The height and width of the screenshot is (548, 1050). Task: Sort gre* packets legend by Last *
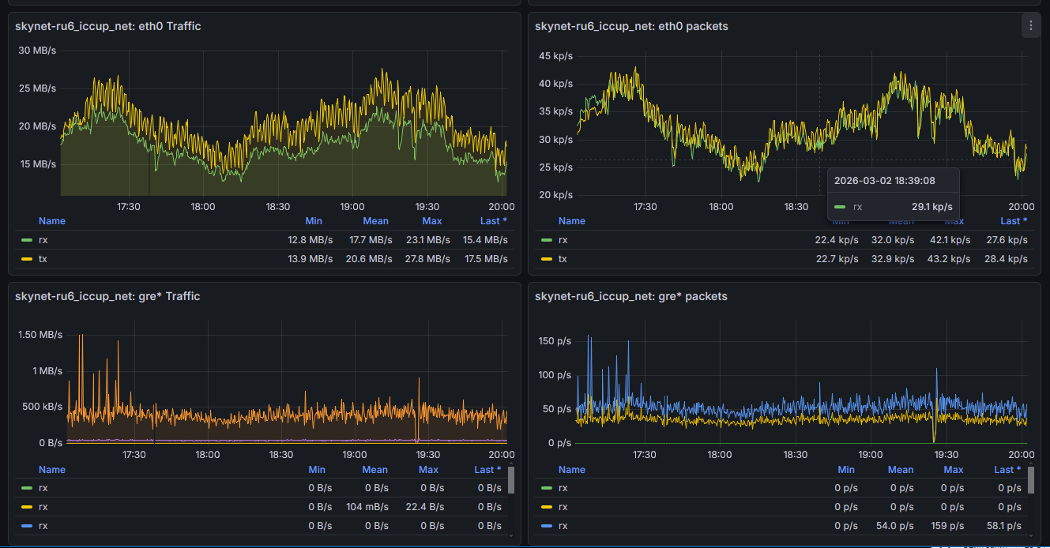click(x=1007, y=470)
